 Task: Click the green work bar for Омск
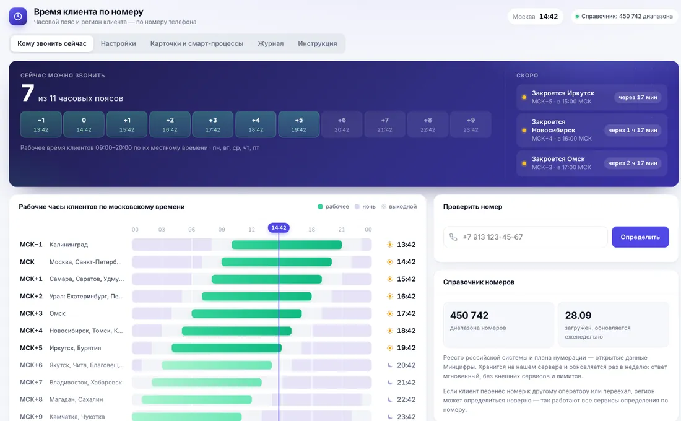[246, 314]
